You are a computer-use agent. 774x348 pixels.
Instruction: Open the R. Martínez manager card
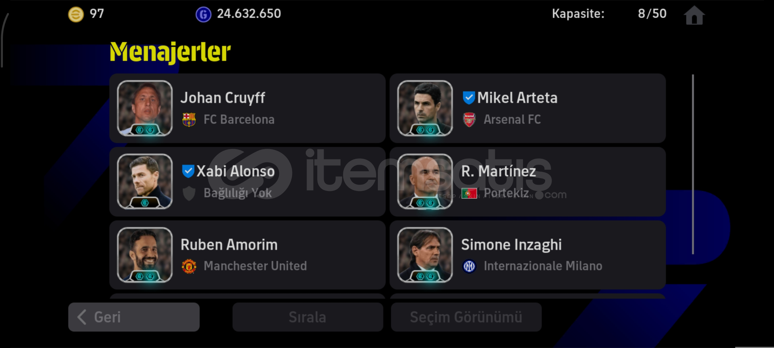[x=528, y=182]
